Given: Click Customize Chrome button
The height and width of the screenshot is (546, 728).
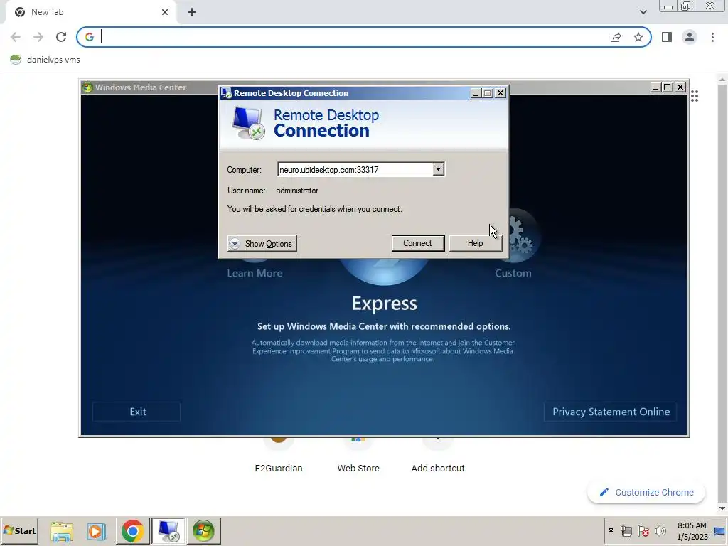Looking at the screenshot, I should click(646, 492).
